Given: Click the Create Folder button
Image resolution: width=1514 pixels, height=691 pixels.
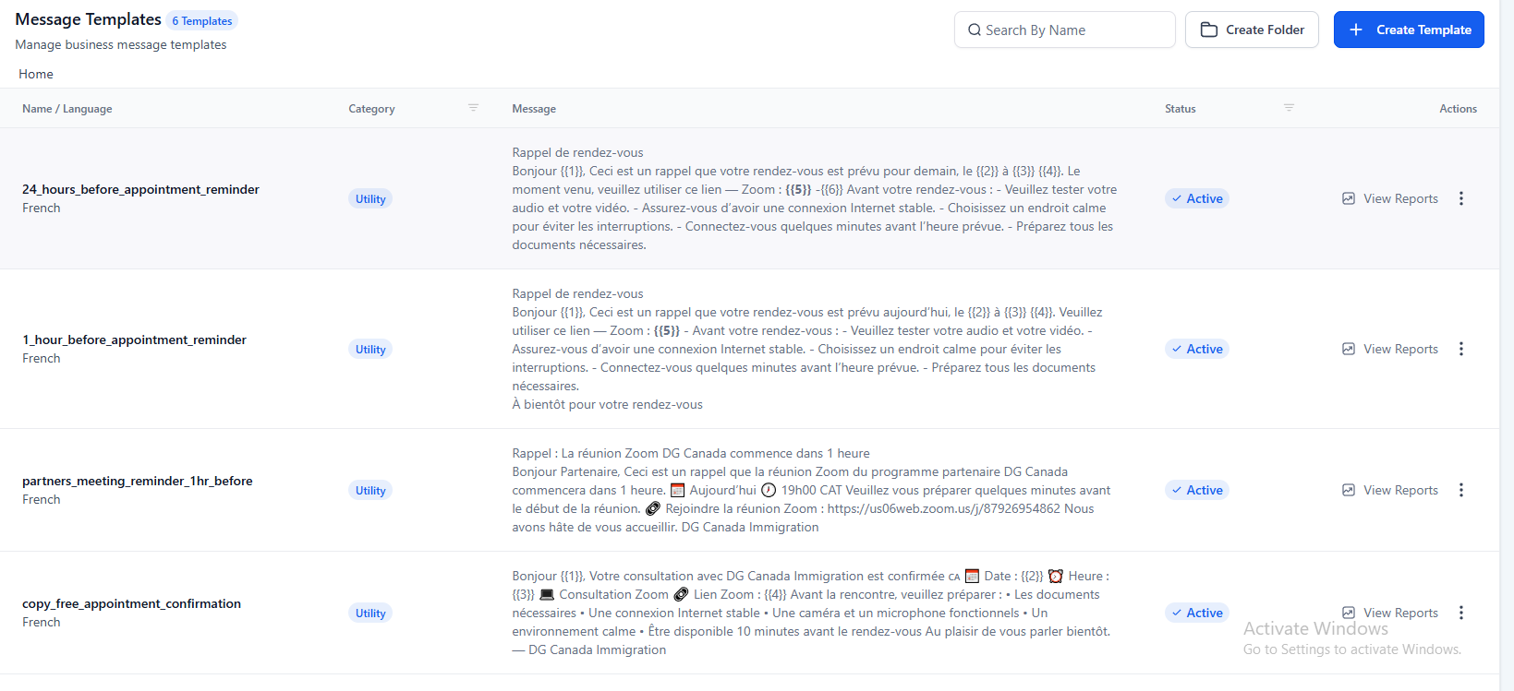Looking at the screenshot, I should pos(1252,30).
